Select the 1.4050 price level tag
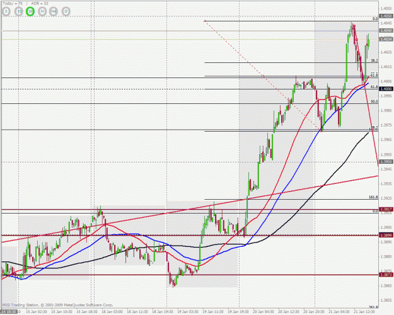Screen dimensions: 394x315 point(386,16)
